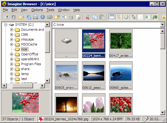Viewport: 167px width, 123px height.
Task: Open the Tools menu
Action: (x=50, y=10)
